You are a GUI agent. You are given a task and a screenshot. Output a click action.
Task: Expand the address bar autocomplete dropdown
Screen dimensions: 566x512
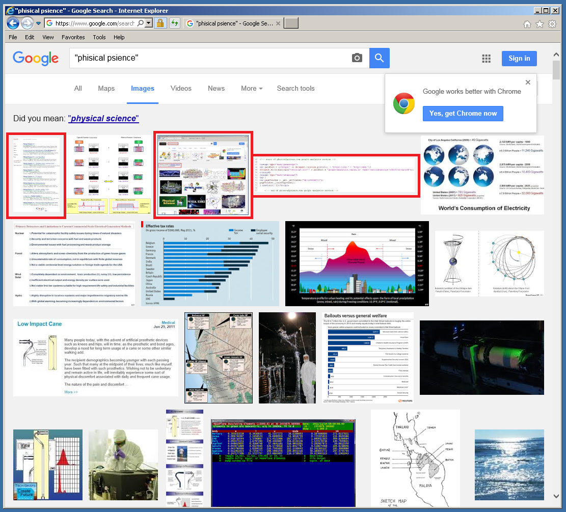[x=148, y=23]
